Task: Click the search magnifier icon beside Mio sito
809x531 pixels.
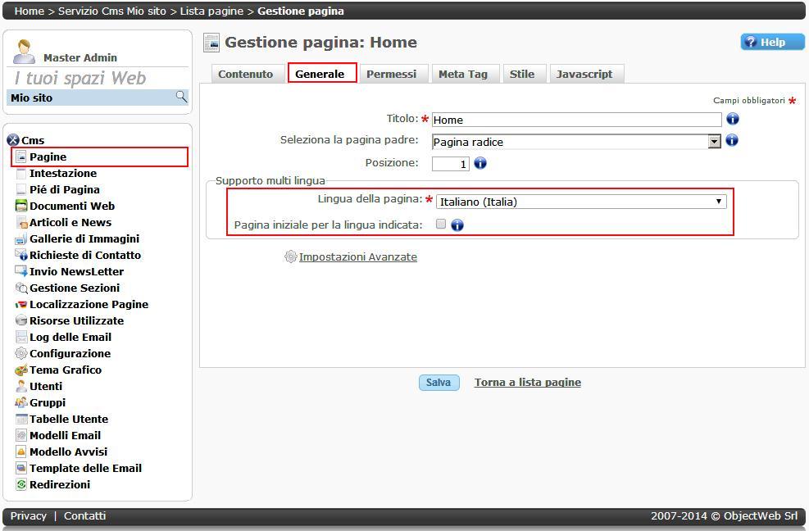Action: coord(181,97)
